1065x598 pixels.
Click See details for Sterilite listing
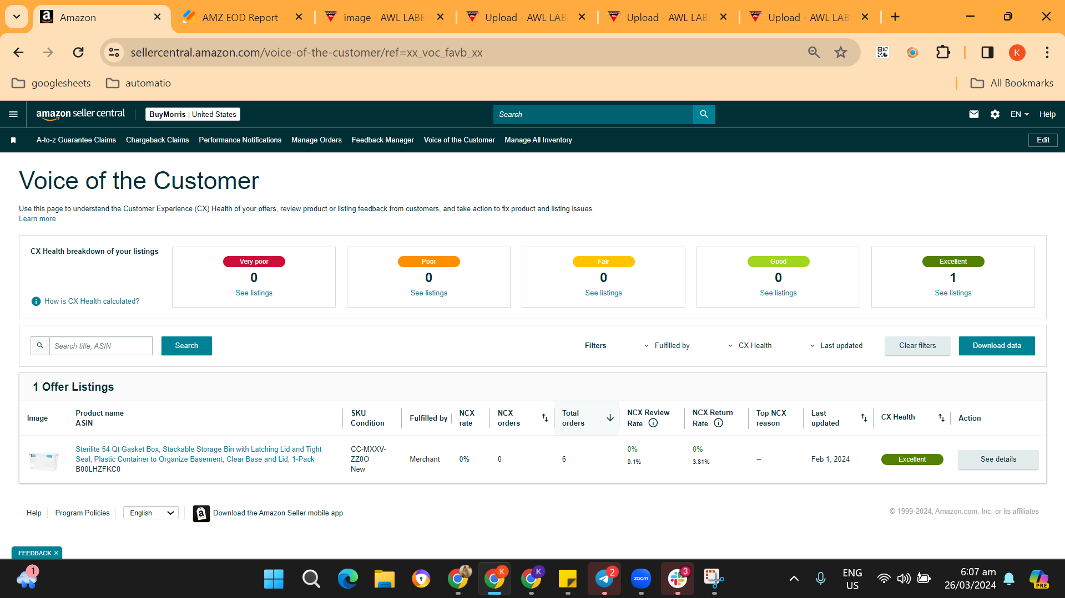pyautogui.click(x=998, y=459)
